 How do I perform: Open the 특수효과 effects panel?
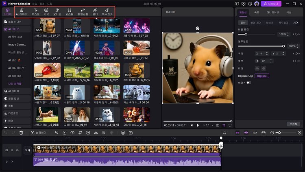[107, 12]
